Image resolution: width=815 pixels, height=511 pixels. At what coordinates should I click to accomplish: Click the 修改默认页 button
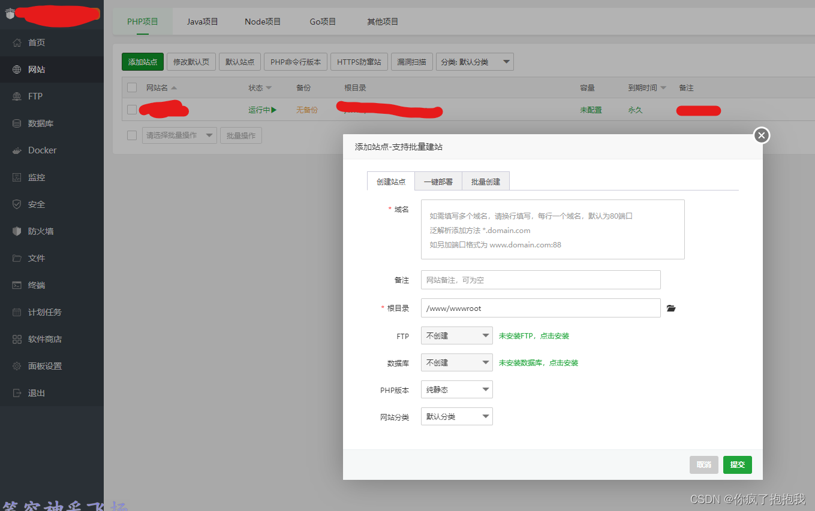click(x=191, y=62)
